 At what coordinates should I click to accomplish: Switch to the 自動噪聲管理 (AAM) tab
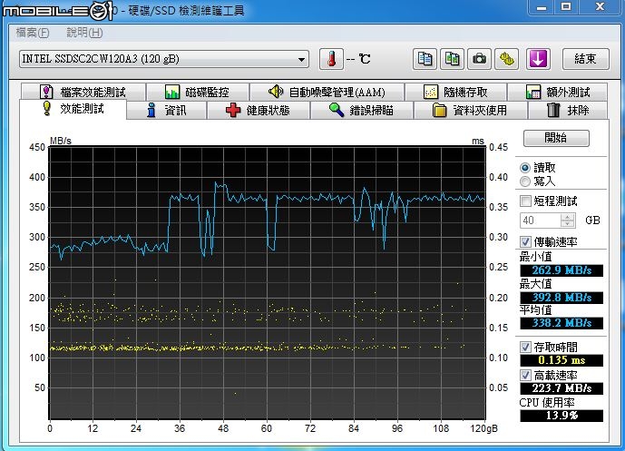coord(327,93)
